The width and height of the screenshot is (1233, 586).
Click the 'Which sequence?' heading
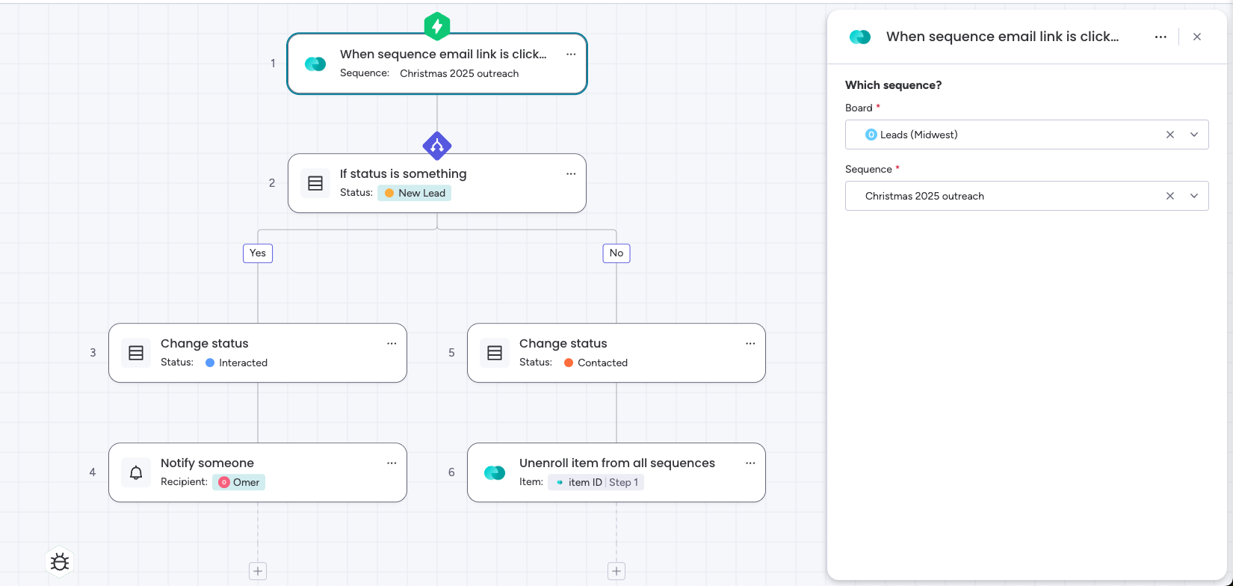pos(893,85)
